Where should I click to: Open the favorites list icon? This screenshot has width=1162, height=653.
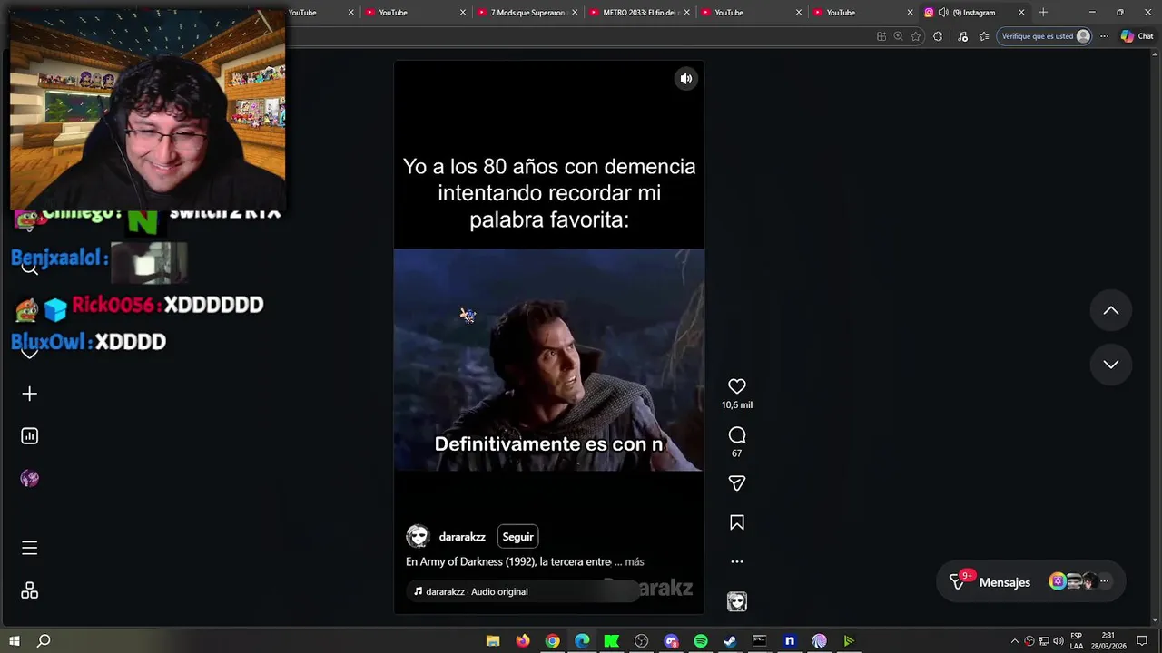pos(984,36)
